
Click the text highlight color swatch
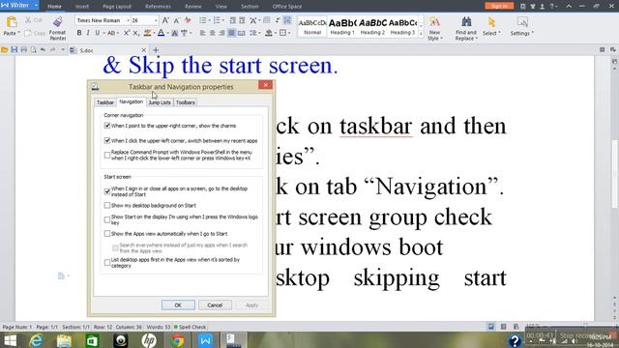pos(147,33)
